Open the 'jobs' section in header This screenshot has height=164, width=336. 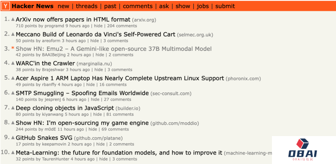pos(203,6)
